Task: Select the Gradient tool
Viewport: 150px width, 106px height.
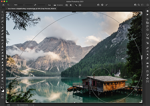Action: tap(2, 56)
